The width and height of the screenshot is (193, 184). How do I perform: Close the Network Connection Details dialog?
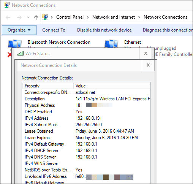[x=148, y=65]
